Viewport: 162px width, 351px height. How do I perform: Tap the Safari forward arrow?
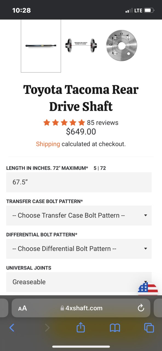tap(47, 327)
